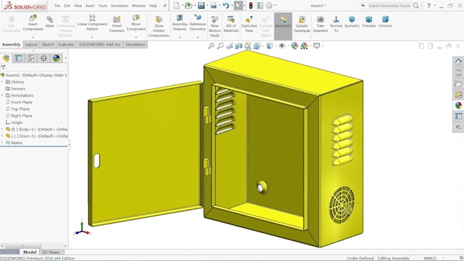The image size is (464, 261).
Task: Click Show Hidden Components
Action: pos(158,27)
